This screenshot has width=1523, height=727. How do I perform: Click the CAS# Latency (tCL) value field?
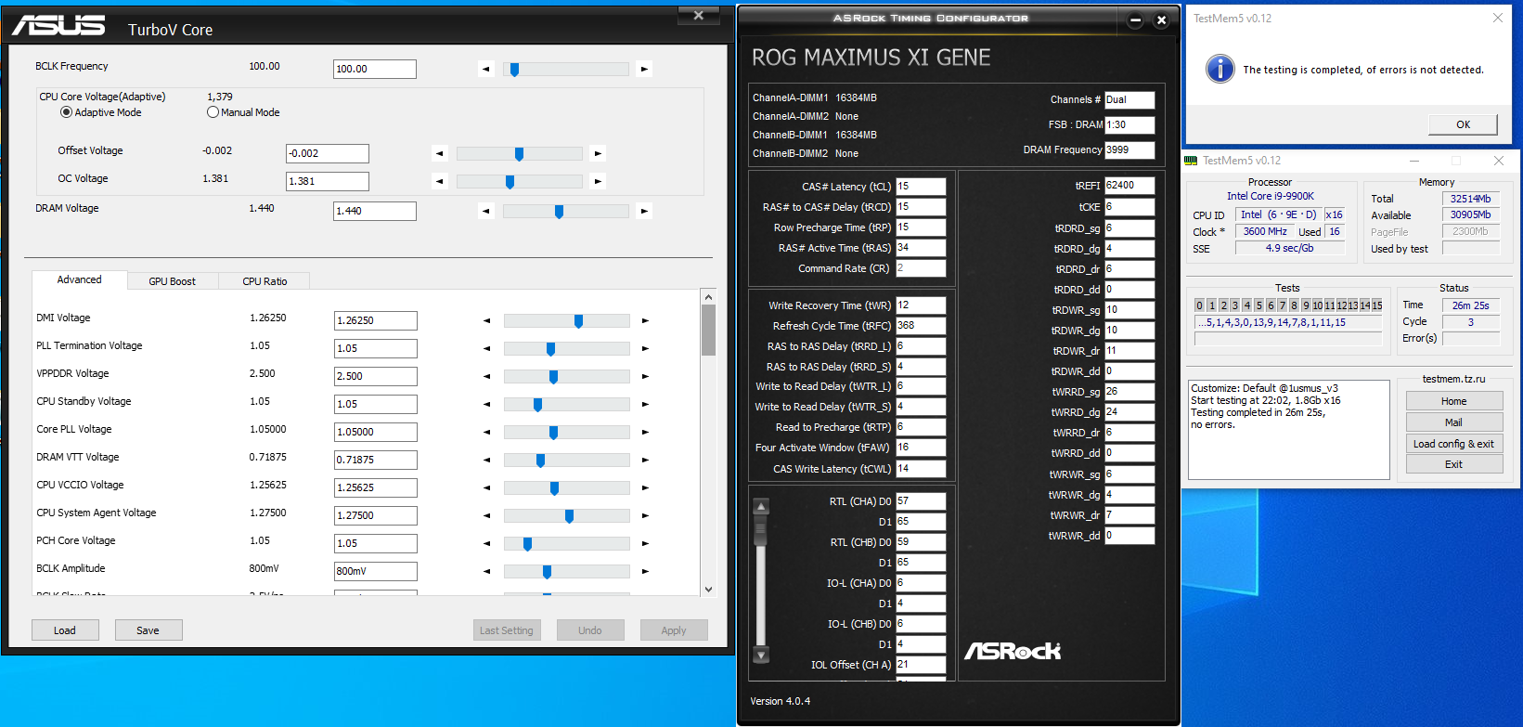[x=921, y=187]
